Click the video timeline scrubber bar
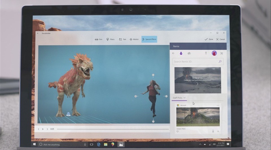Screen dimensions: 271x150 (113, 129)
